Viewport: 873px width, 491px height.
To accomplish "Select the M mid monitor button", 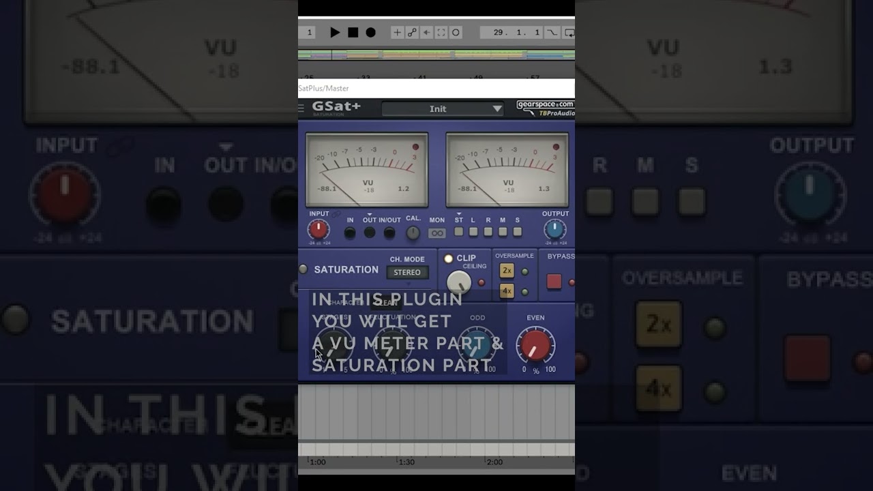I will pyautogui.click(x=503, y=232).
